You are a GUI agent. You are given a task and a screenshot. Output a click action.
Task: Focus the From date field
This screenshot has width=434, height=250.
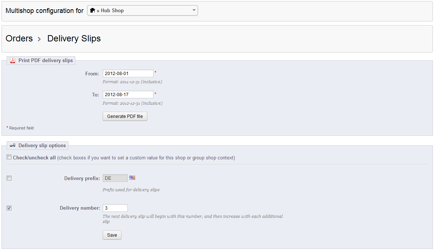point(128,74)
